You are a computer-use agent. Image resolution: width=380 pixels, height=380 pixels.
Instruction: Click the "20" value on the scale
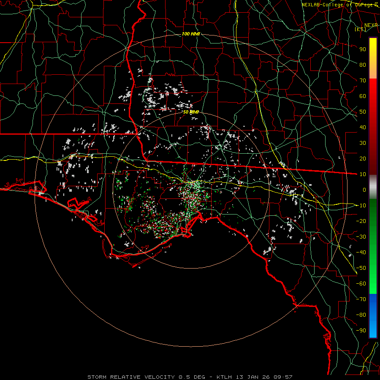click(363, 158)
